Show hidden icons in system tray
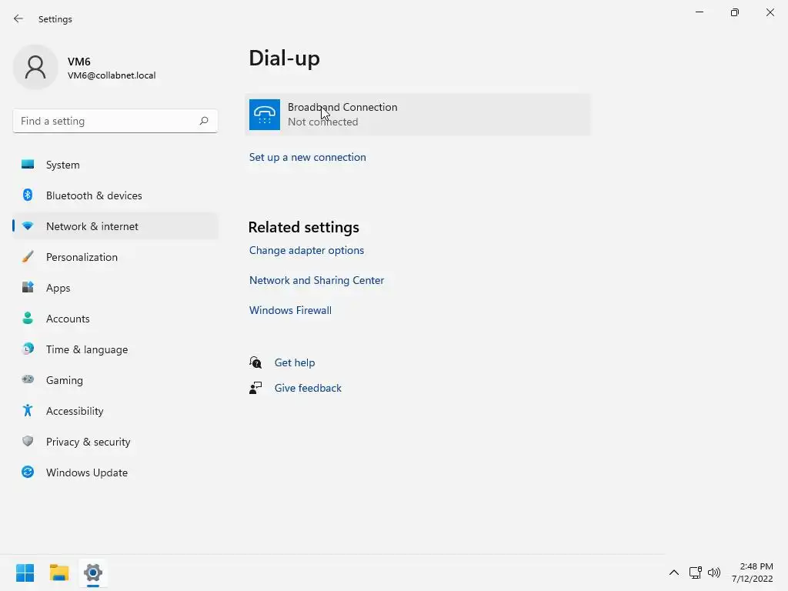788x591 pixels. (674, 573)
